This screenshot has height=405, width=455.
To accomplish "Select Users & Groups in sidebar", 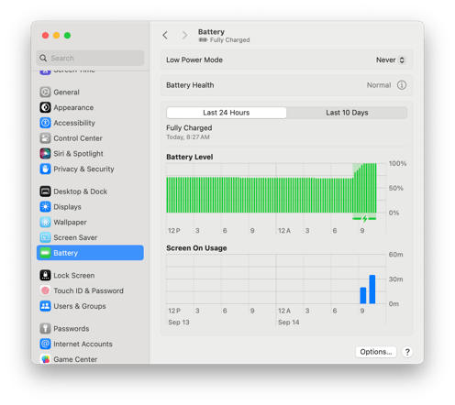I will click(90, 306).
